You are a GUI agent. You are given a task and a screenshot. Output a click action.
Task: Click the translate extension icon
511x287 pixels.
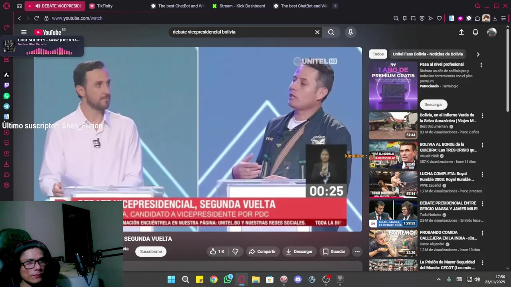coord(452,18)
